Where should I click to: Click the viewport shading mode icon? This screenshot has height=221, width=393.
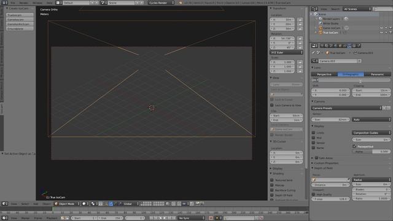(85, 204)
